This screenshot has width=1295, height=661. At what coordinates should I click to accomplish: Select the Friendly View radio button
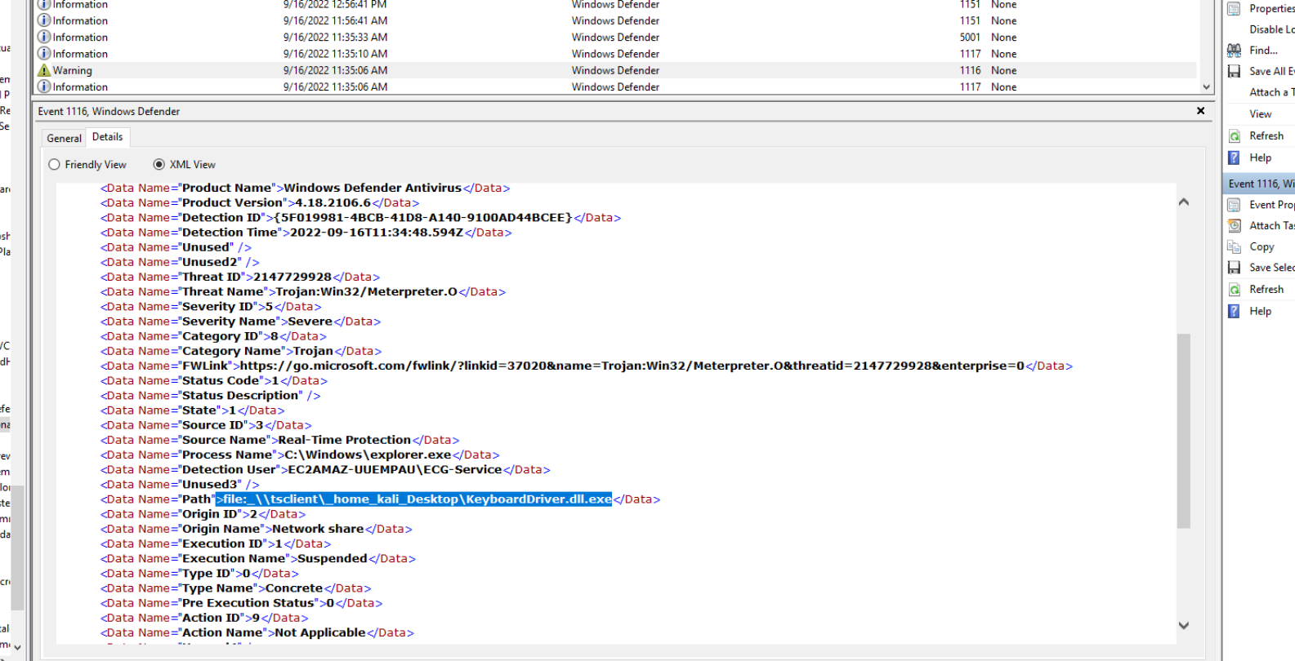[55, 165]
